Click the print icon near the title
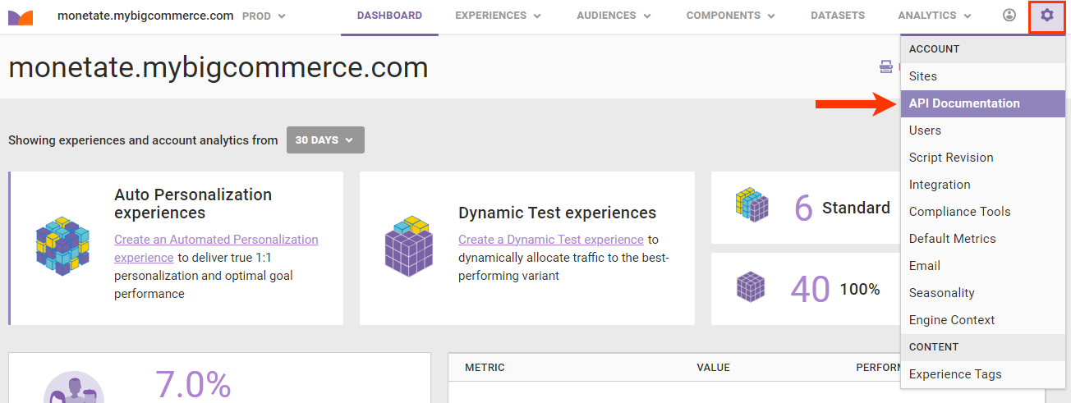This screenshot has width=1071, height=403. (886, 66)
